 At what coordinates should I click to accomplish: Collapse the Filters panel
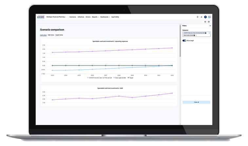click(x=210, y=26)
